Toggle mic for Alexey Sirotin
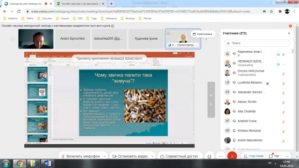299x168 pixels. pos(284,103)
